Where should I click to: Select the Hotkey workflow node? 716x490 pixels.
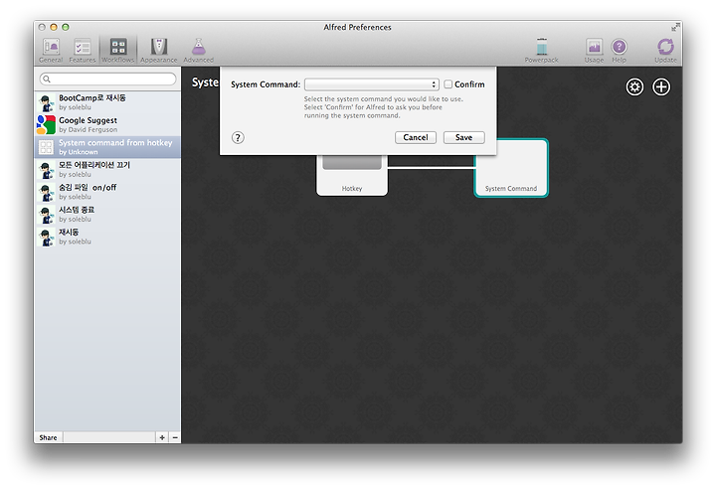pos(352,176)
